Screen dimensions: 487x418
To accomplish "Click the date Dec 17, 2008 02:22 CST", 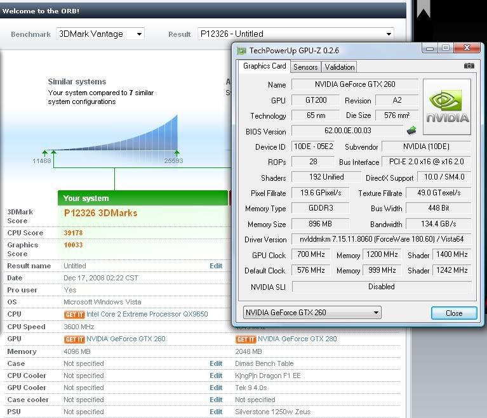I will (100, 278).
